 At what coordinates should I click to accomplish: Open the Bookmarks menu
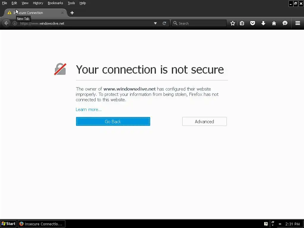coord(56,3)
